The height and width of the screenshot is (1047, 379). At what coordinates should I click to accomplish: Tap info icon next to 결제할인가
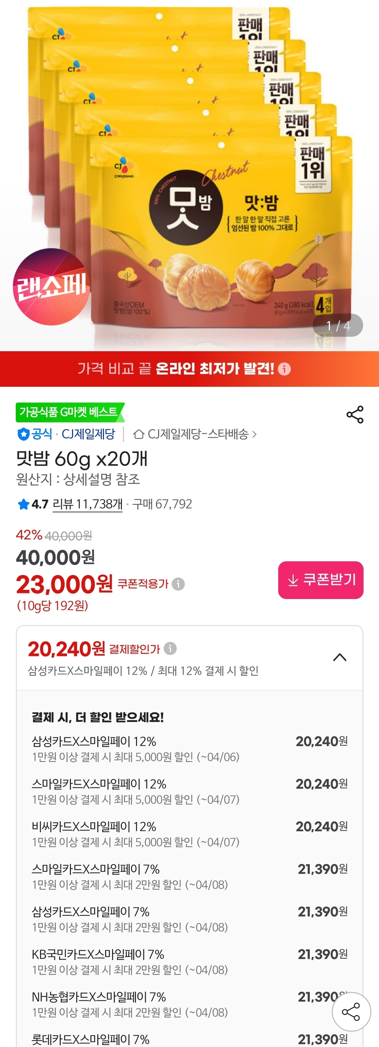170,649
